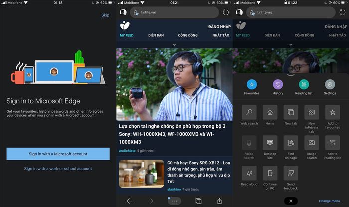Tap the Web search icon
Screen dimensions: 349x207
[x=249, y=112]
